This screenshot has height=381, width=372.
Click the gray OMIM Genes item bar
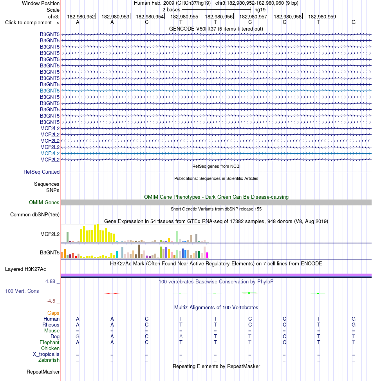(x=216, y=202)
